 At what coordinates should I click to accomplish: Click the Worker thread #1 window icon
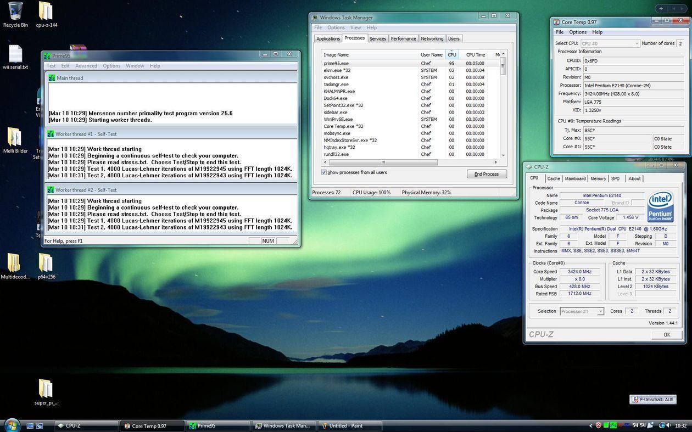(51, 134)
